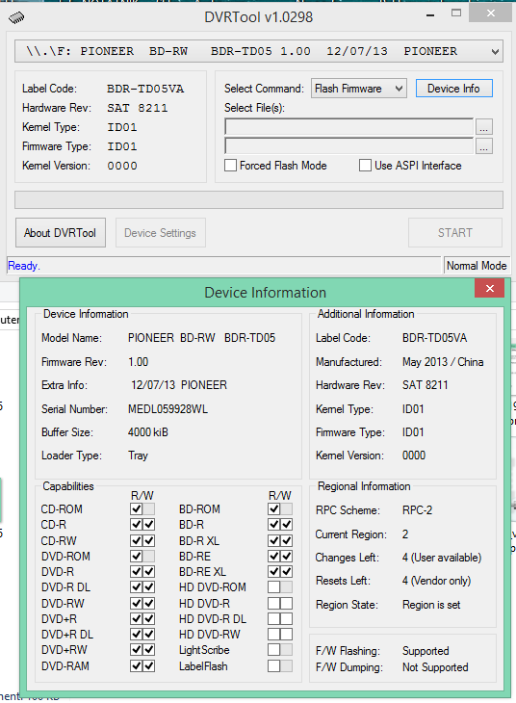Close the Device Information dialog
Screen dimensions: 516x703
pos(490,288)
